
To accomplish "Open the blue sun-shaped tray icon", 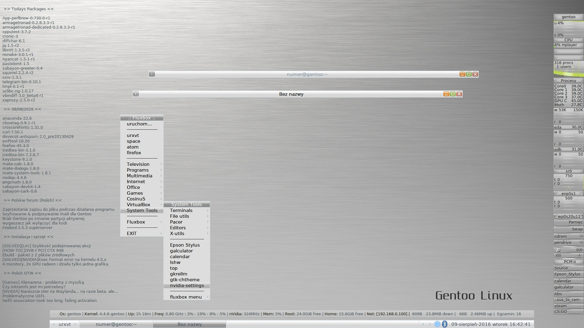I will (437, 324).
